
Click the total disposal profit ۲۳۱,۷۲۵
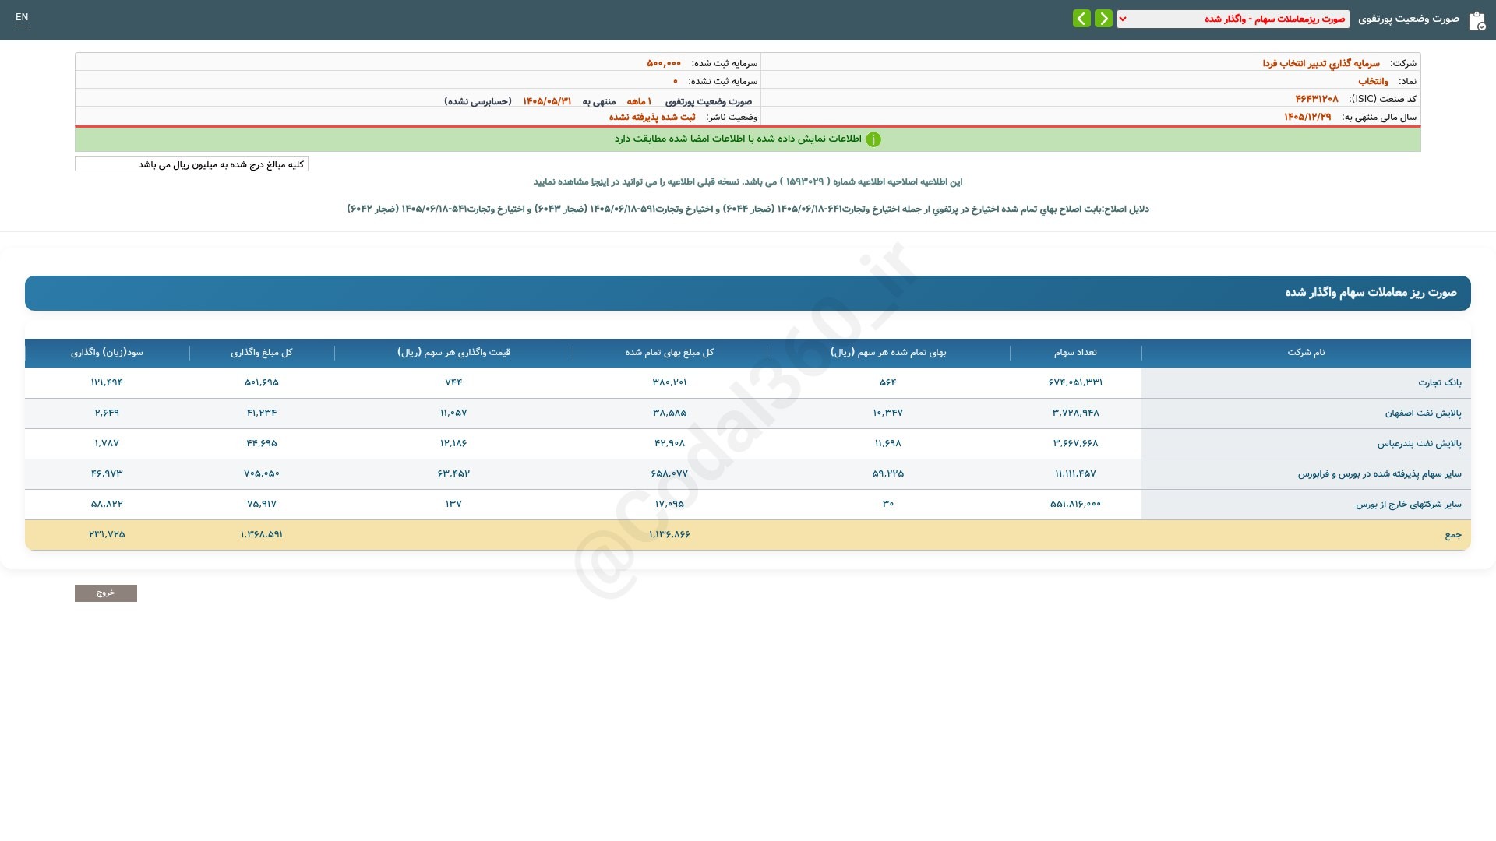(107, 534)
